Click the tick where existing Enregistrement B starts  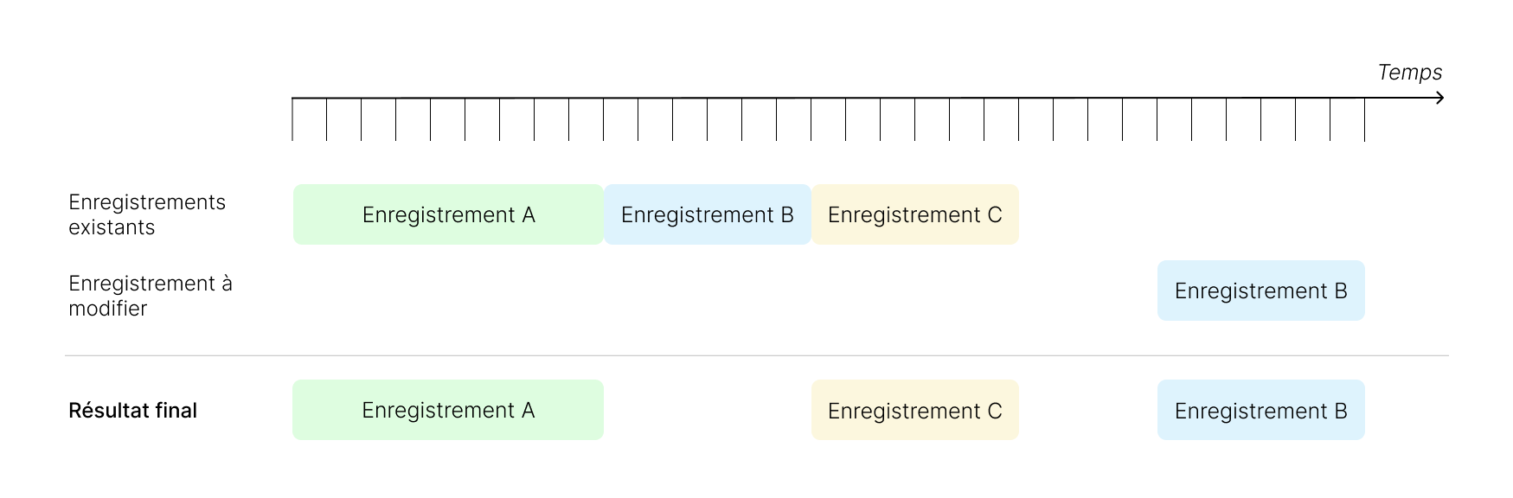[604, 119]
